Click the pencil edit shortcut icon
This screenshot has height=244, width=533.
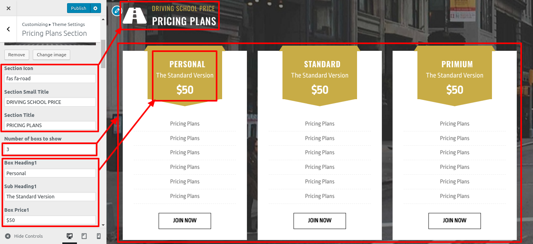tap(116, 11)
